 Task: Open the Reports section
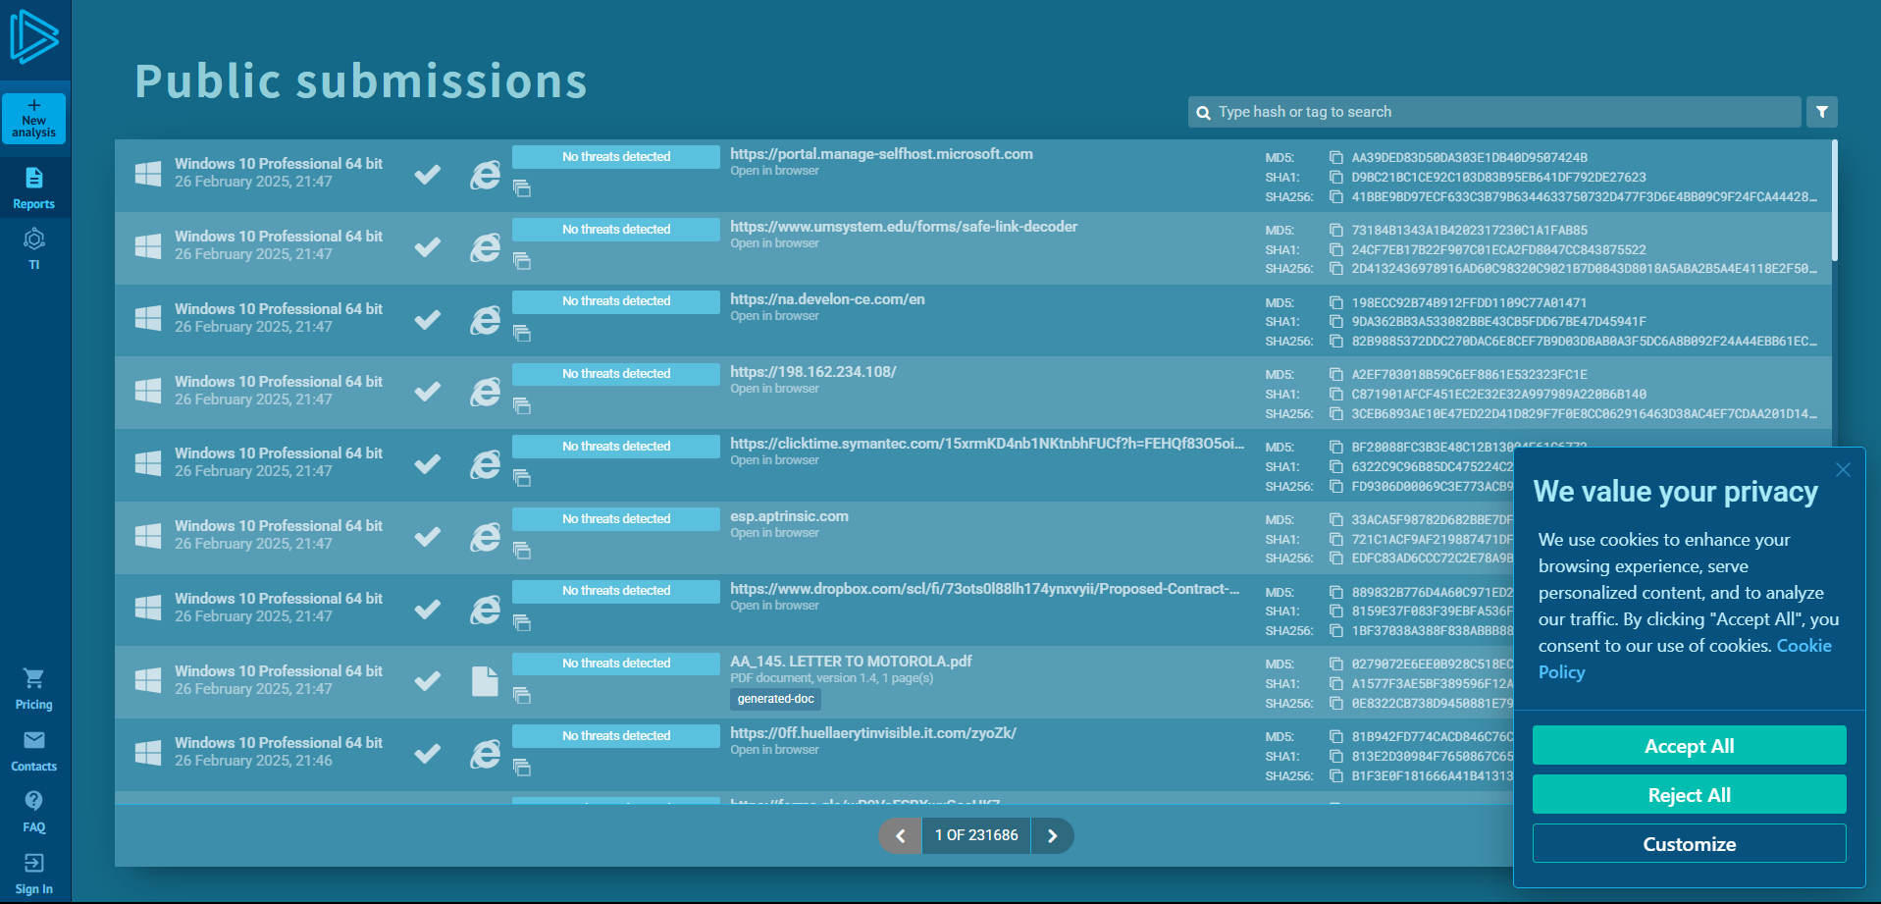pos(34,188)
